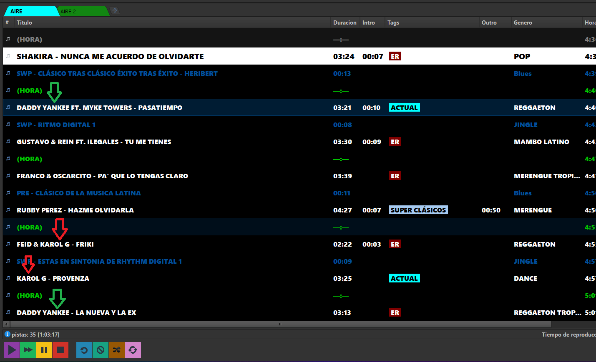Image resolution: width=596 pixels, height=362 pixels.
Task: Select Daddy Yankee ft. Myke Towers - Pasatiempo
Action: click(x=299, y=107)
